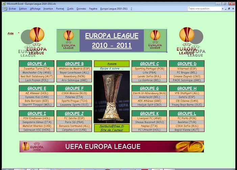Select PAOK Salonique (GRE) cell
Screen dimensions: 237x170
pyautogui.click(x=187, y=80)
